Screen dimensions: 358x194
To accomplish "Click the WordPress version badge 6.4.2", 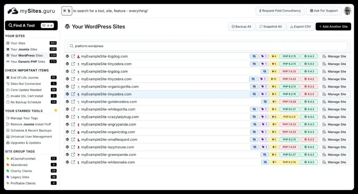I will 309,79.
